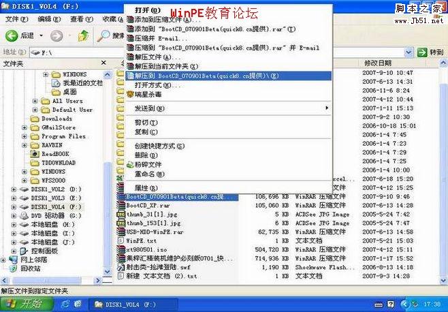Expand the WINDOWS folder under 桌面 in tree
Viewport: 448px width, 312px height.
tap(46, 75)
